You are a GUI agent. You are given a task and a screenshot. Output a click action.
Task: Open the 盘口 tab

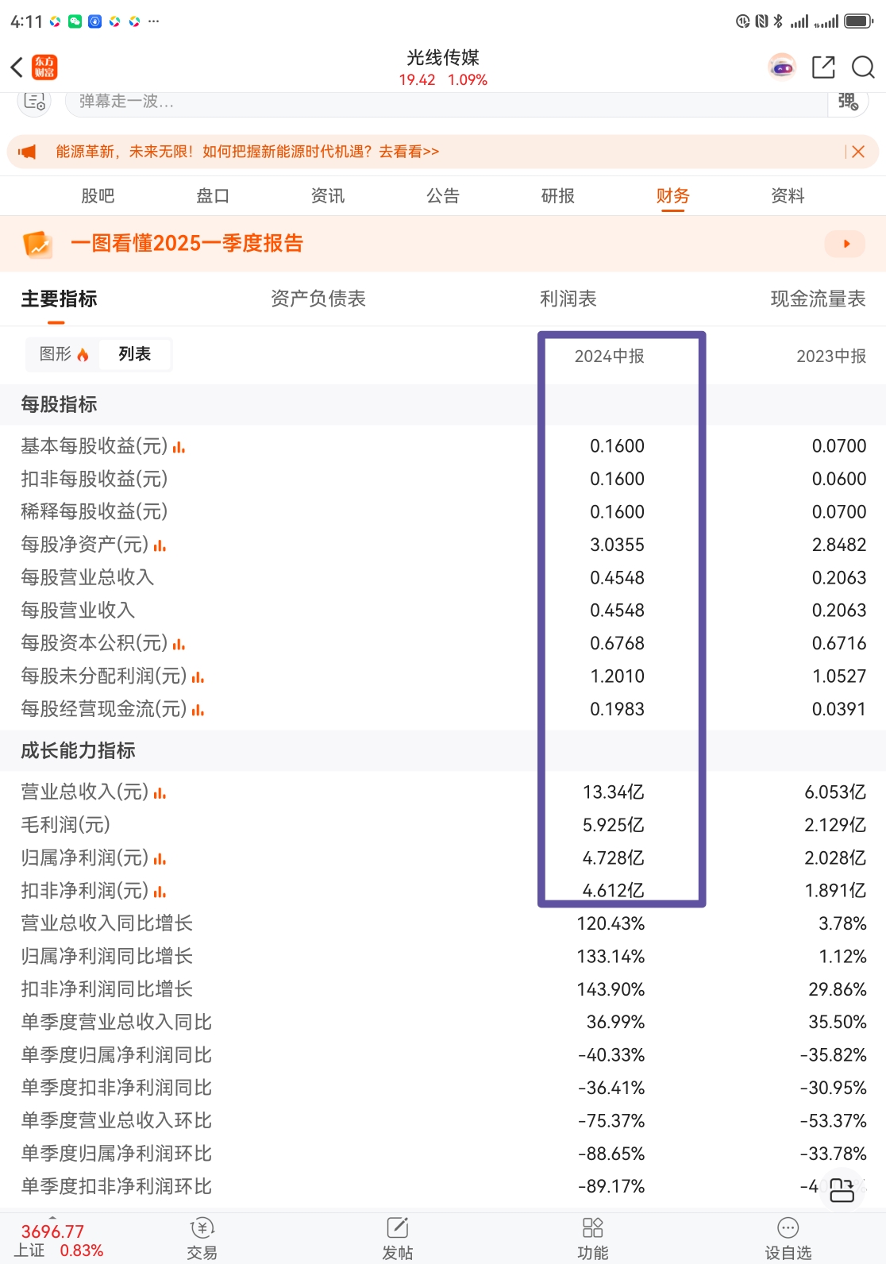(213, 196)
